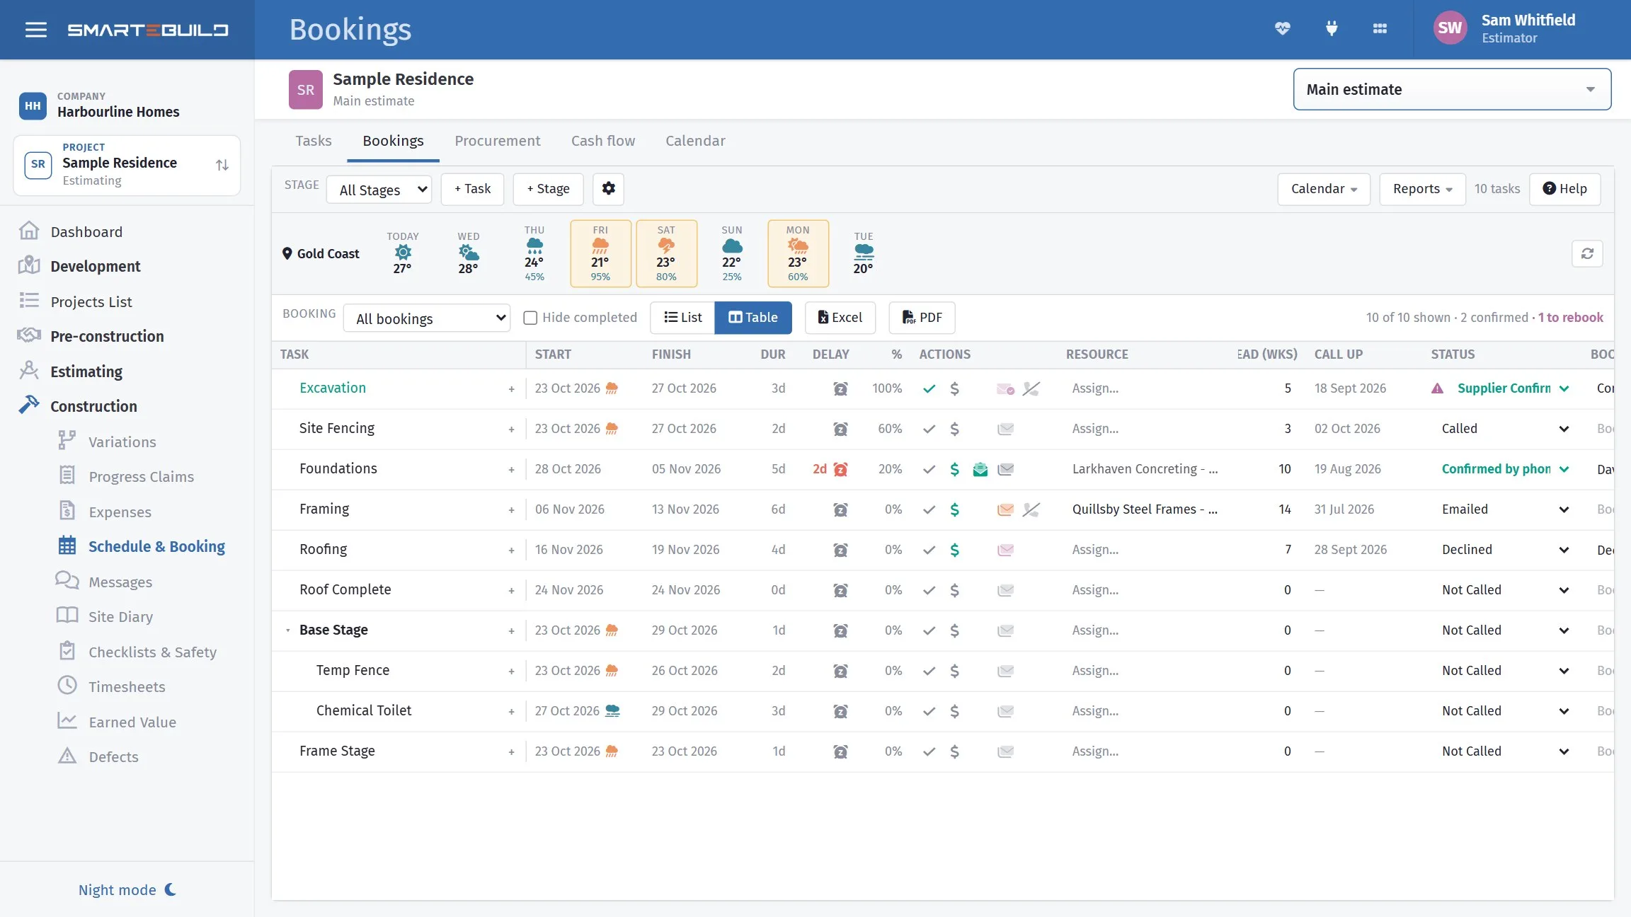Click the gear settings icon beside + Stage
Image resolution: width=1631 pixels, height=917 pixels.
tap(608, 189)
